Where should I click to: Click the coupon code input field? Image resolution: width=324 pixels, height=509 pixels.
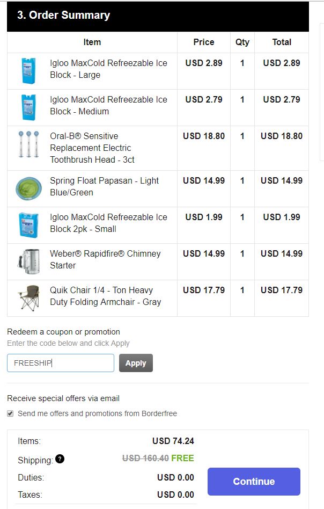coord(61,363)
